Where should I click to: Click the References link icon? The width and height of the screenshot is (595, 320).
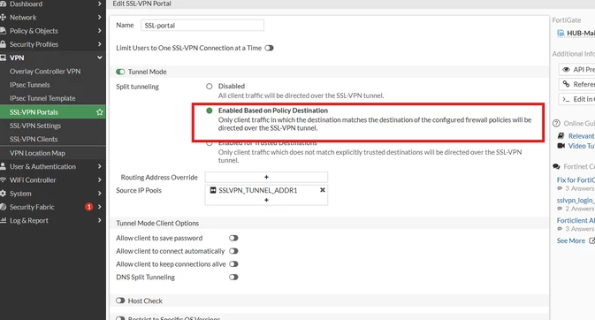click(x=566, y=84)
